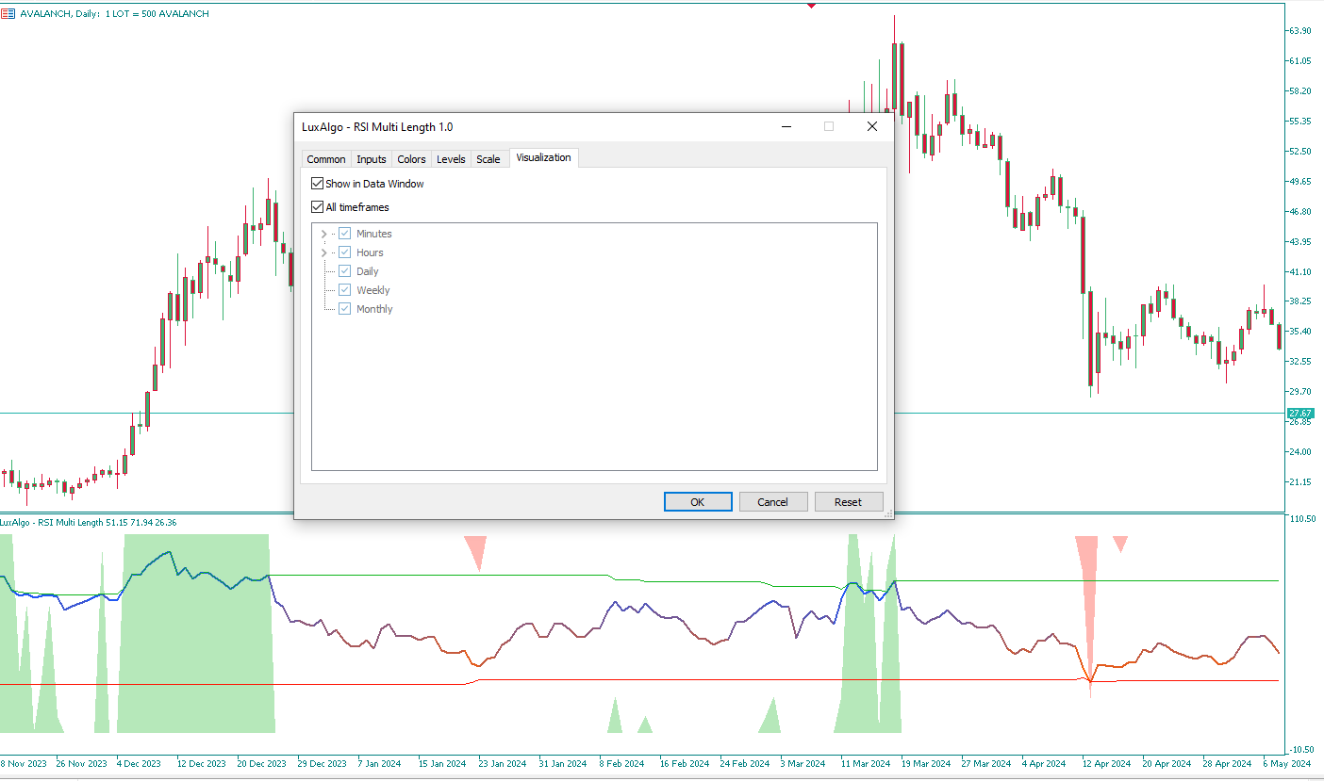Select the Levels tab
The image size is (1324, 781).
tap(451, 159)
